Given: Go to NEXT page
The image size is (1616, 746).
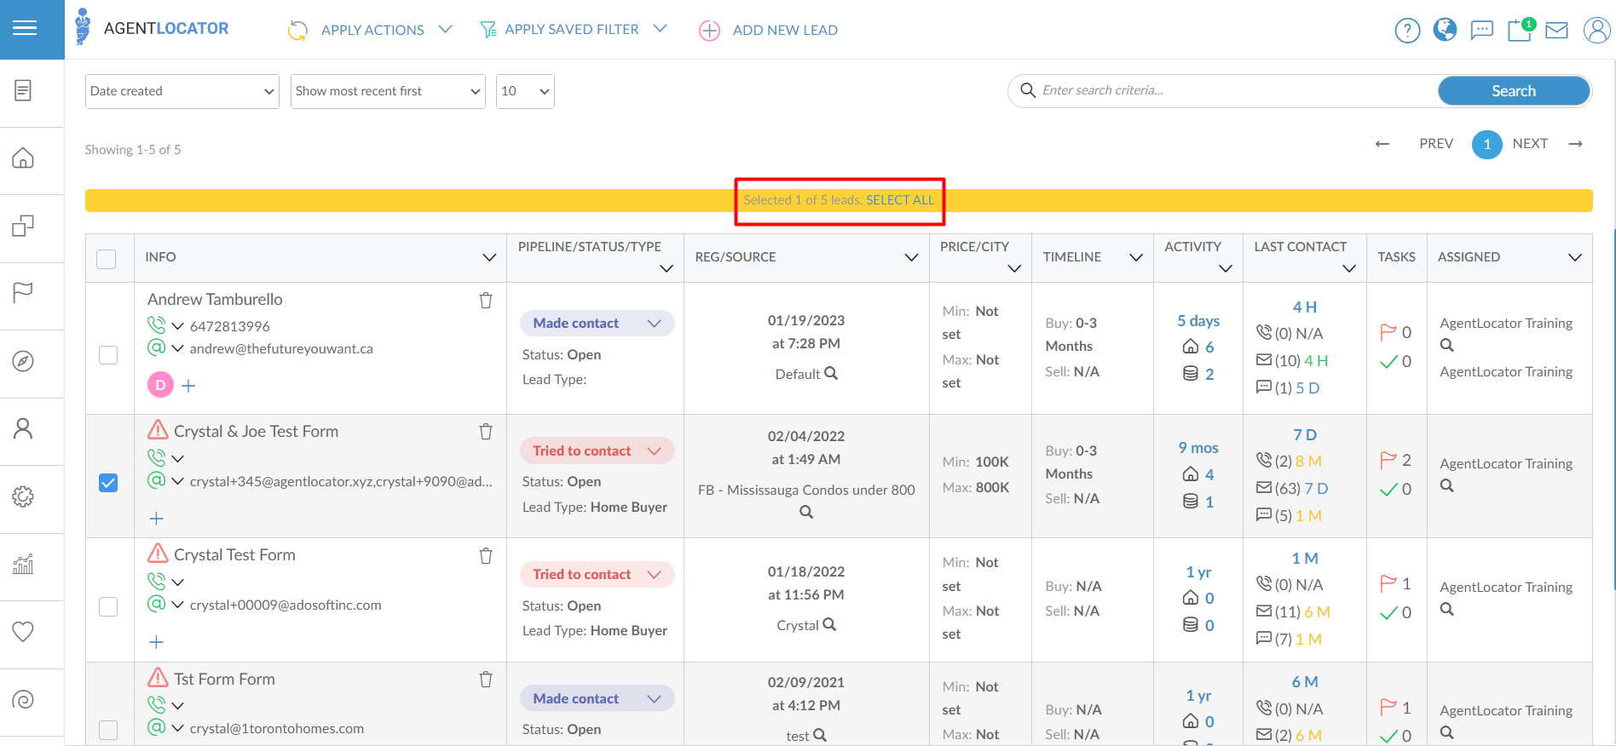Looking at the screenshot, I should 1530,144.
